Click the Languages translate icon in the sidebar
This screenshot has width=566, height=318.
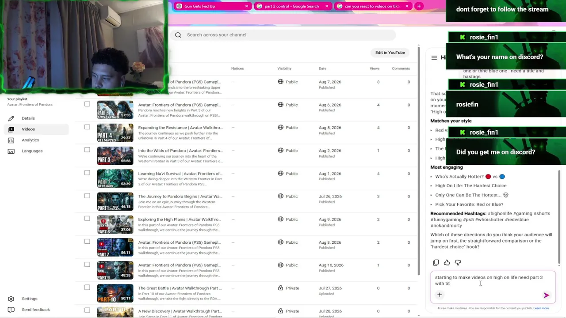[11, 151]
